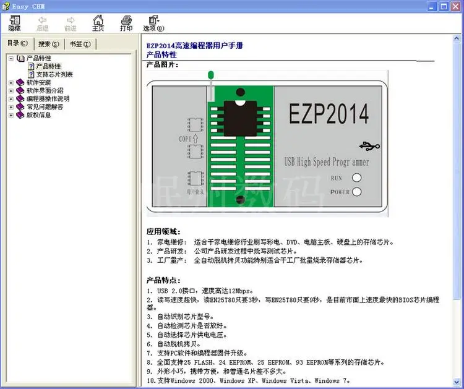Expand the 编程器操作说明 tree node
The width and height of the screenshot is (464, 389).
11,99
